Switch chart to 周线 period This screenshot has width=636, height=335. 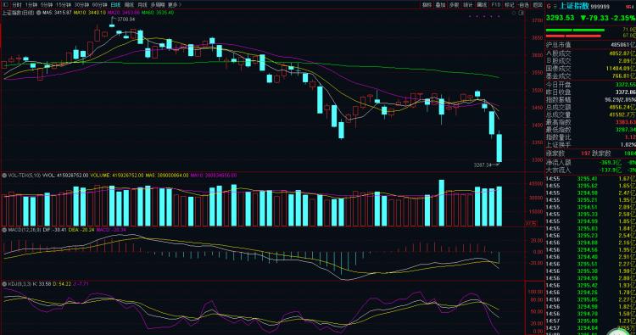pos(129,5)
